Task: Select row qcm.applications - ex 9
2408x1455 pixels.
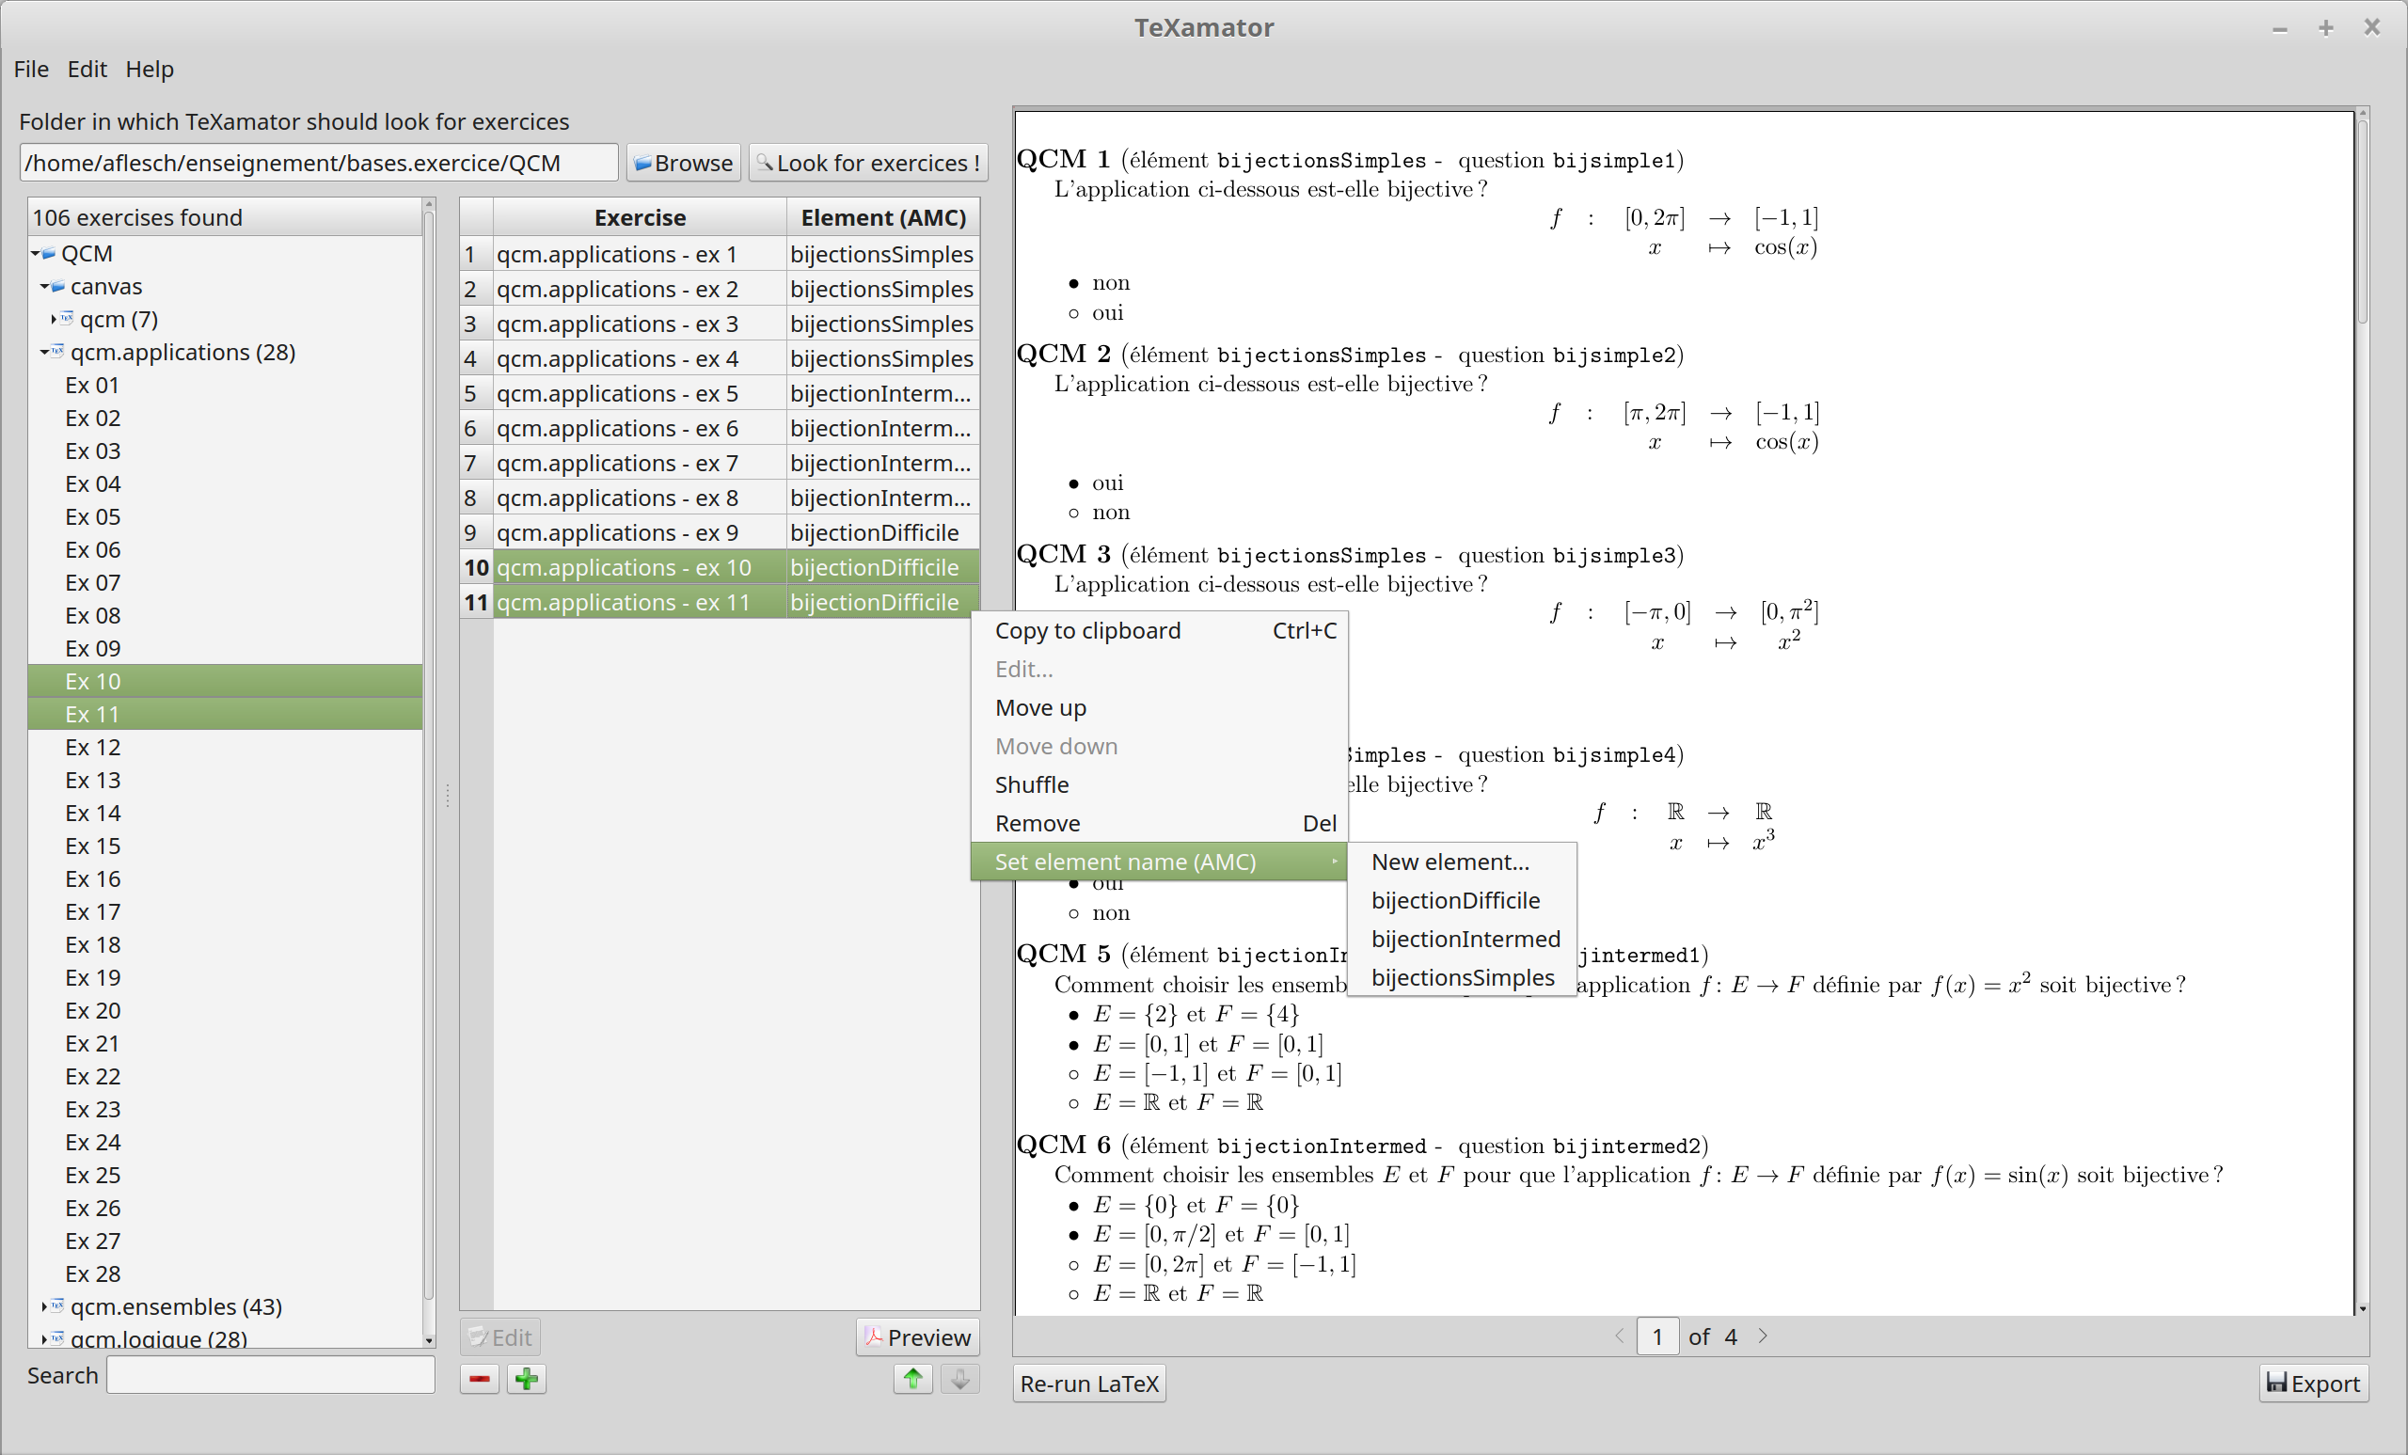Action: click(639, 532)
